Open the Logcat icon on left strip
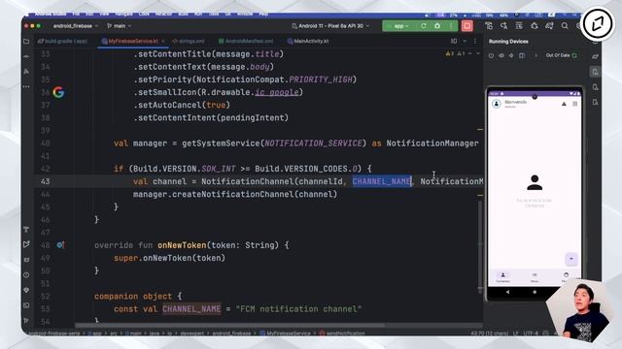Image resolution: width=622 pixels, height=349 pixels. click(x=26, y=260)
